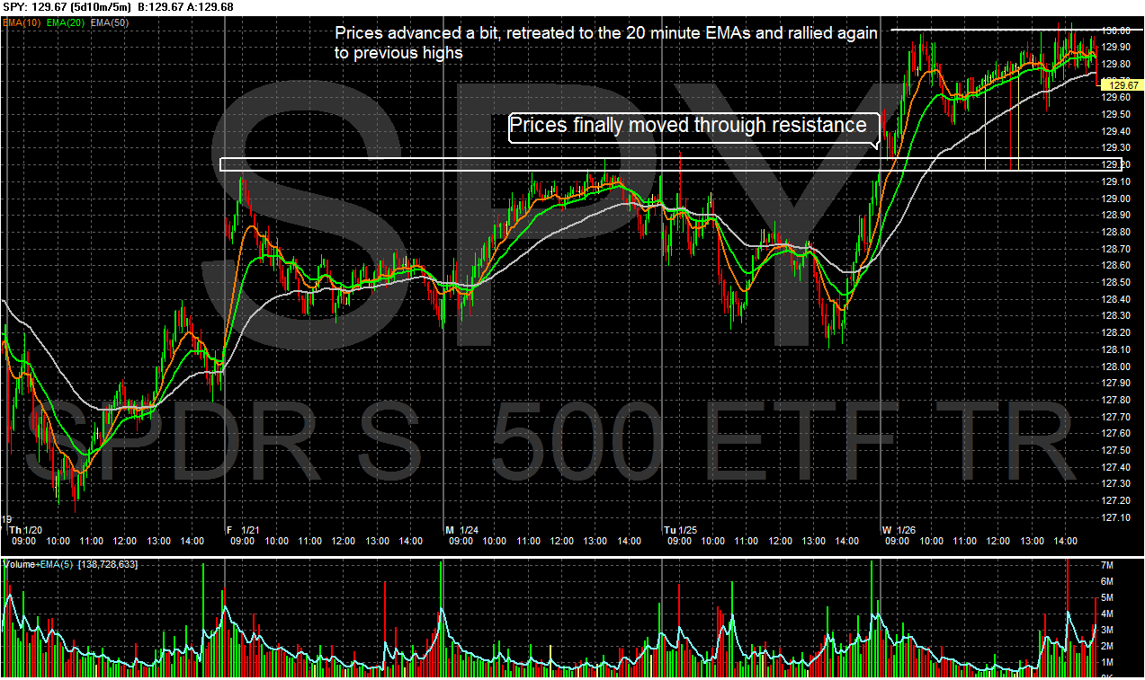Screen dimensions: 1145x680
Task: Click the 2M volume axis label
Action: pos(1108,646)
